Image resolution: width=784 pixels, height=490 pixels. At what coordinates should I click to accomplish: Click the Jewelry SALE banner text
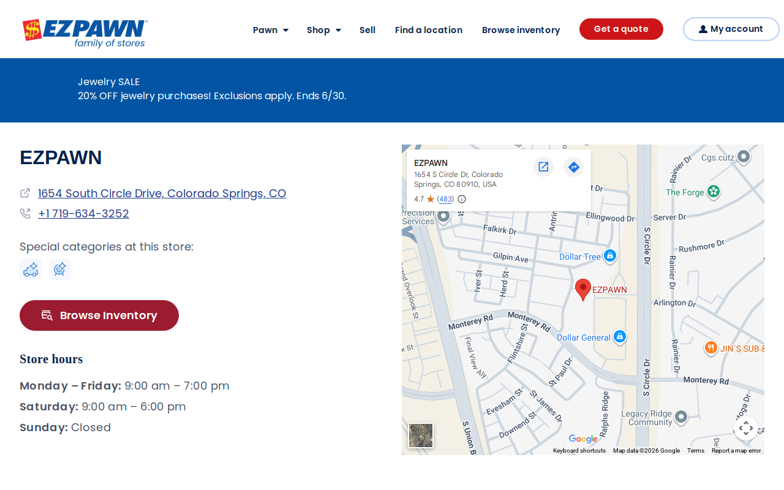(108, 81)
